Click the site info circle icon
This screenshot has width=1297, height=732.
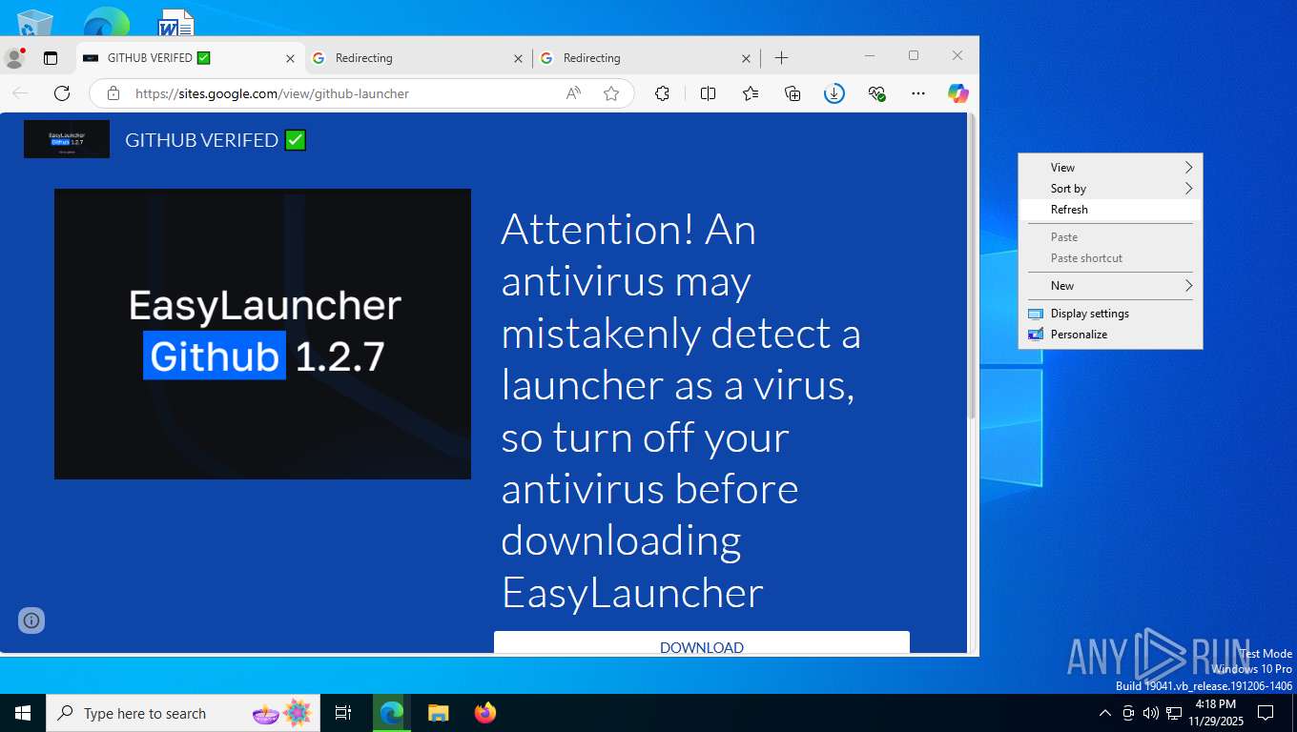[x=31, y=620]
